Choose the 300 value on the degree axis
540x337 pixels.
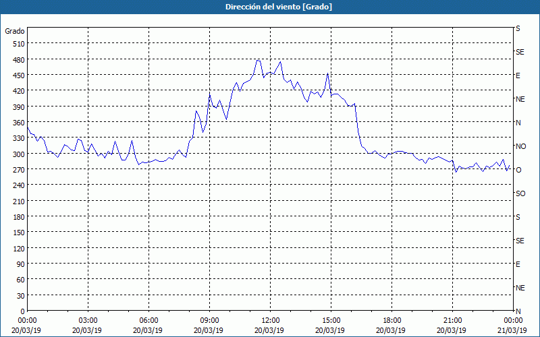point(19,154)
